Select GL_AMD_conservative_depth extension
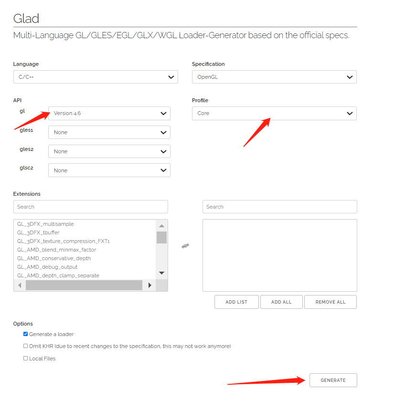 53,258
